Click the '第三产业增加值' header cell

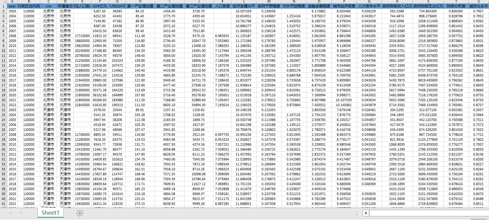click(199, 6)
